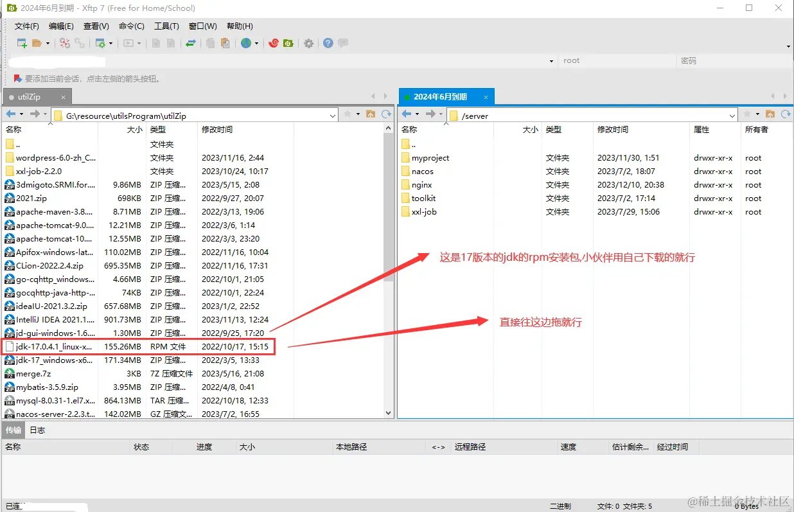Image resolution: width=794 pixels, height=512 pixels.
Task: Select the xxl-job remote folder
Action: coord(424,212)
